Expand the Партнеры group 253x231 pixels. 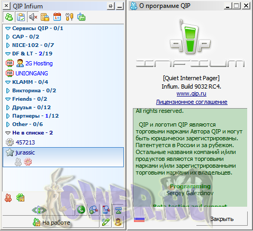(8, 116)
